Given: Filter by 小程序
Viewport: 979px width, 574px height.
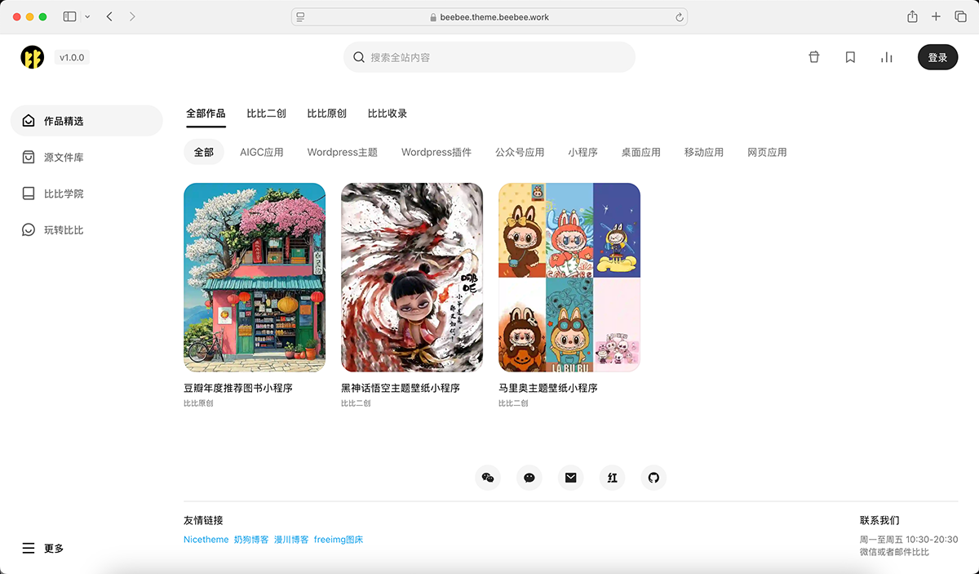Looking at the screenshot, I should (583, 152).
